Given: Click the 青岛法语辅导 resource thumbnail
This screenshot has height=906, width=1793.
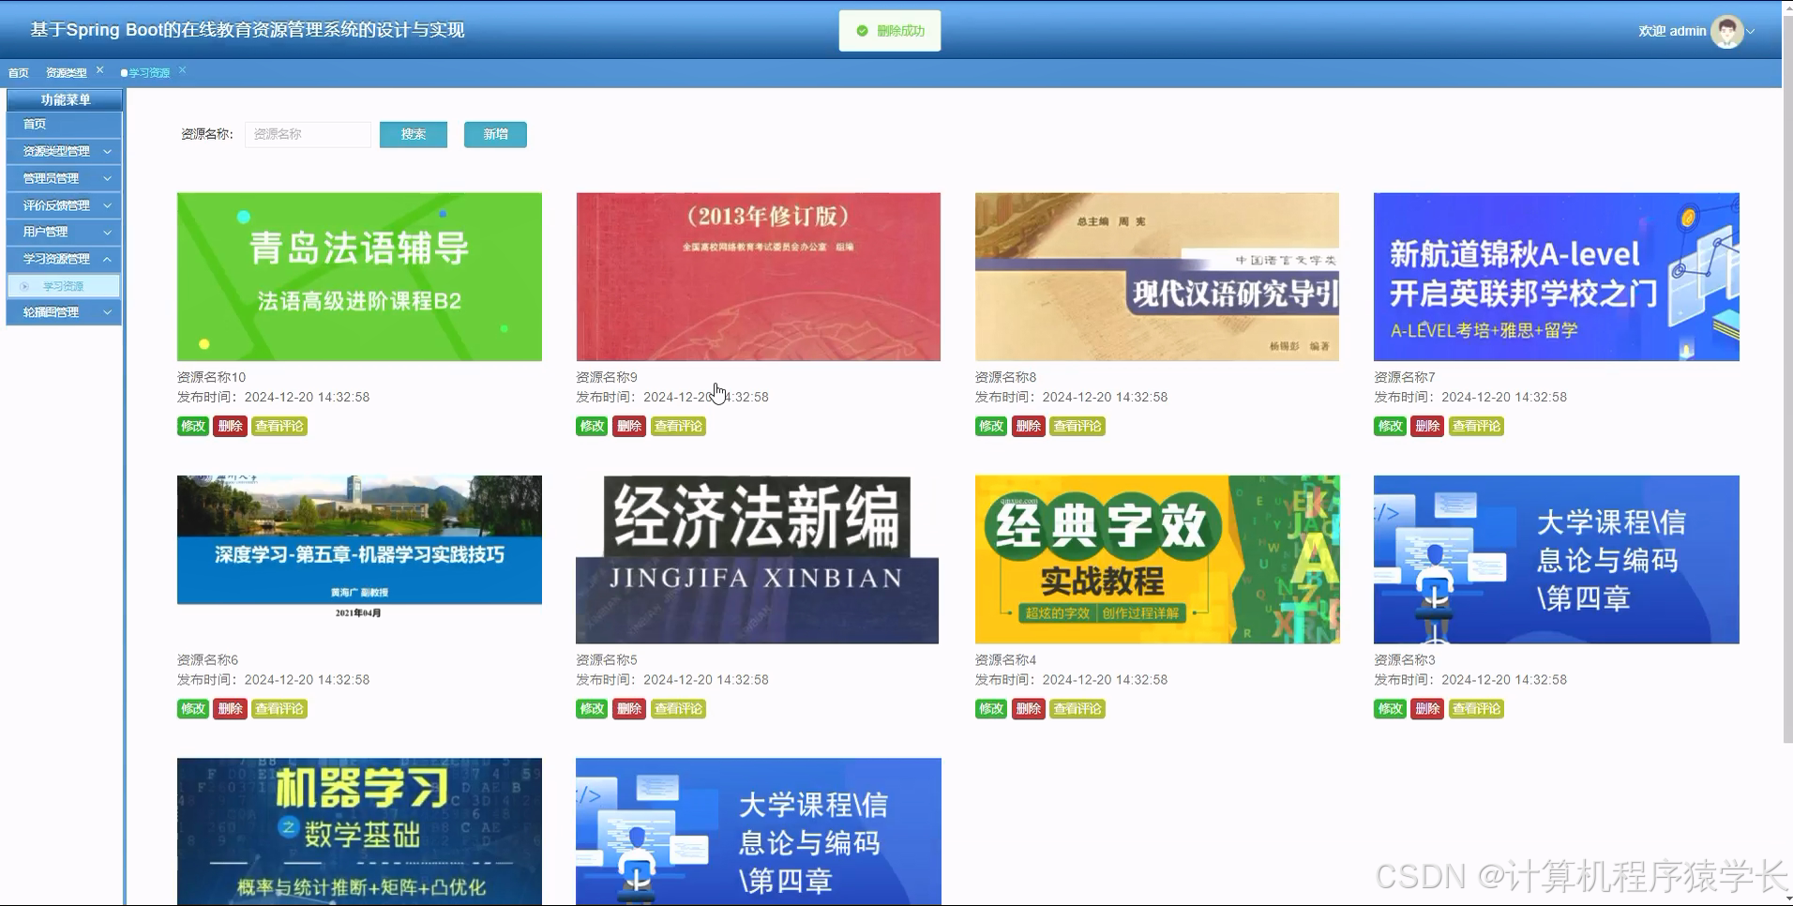Looking at the screenshot, I should point(359,276).
